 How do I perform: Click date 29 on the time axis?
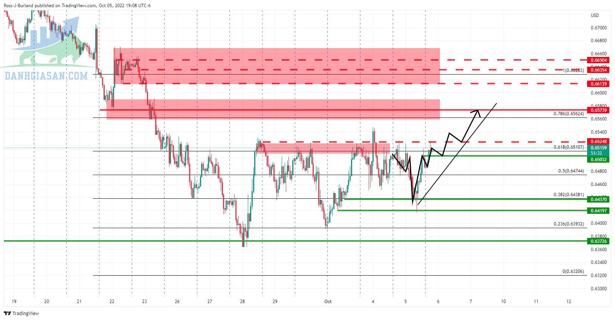coord(275,302)
